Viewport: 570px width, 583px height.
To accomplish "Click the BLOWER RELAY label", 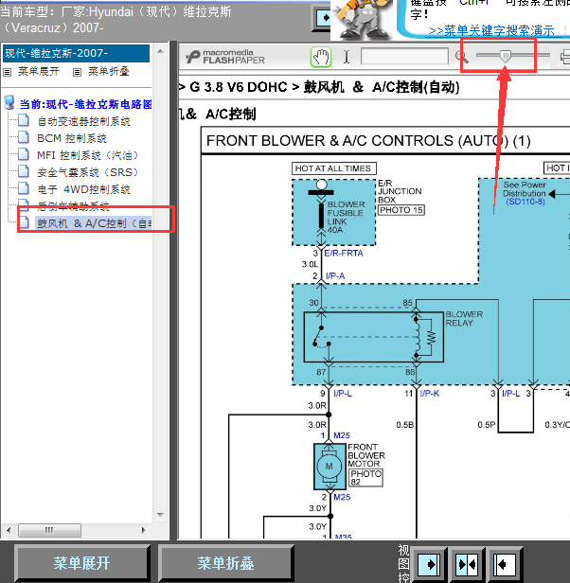I will tap(464, 319).
